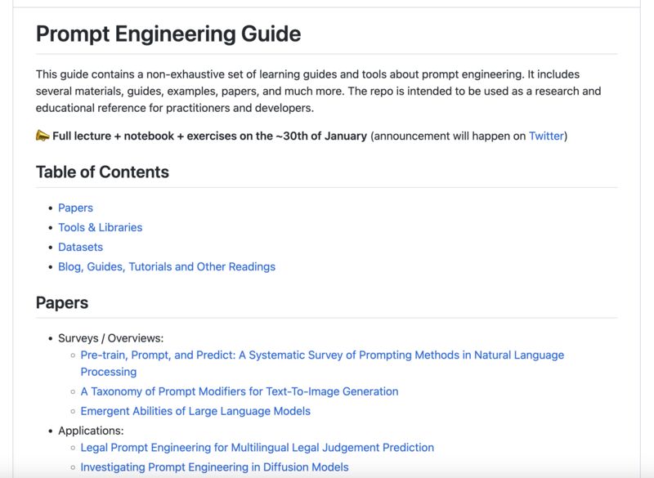Click the Table of Contents heading
This screenshot has width=654, height=478.
[x=103, y=172]
